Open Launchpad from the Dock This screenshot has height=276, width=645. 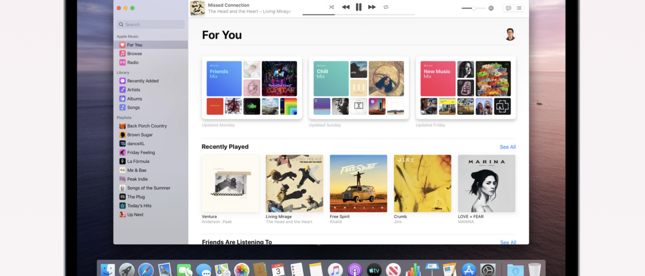[x=127, y=270]
